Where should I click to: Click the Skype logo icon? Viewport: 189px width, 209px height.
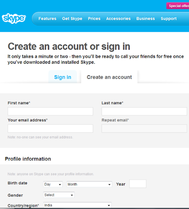14,18
